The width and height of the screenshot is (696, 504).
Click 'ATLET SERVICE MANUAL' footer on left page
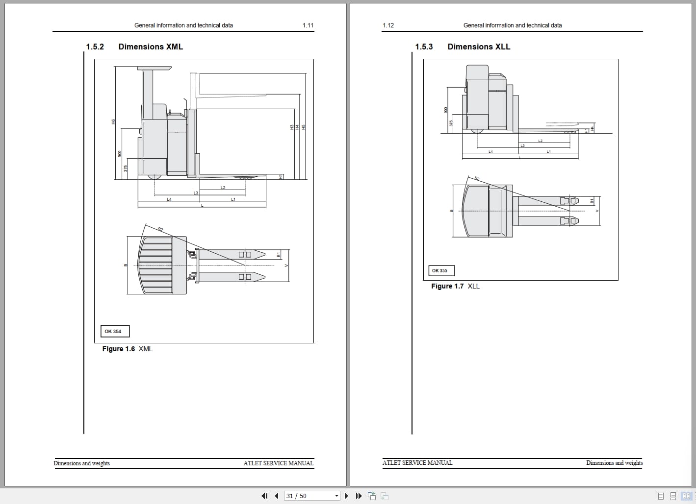[278, 463]
